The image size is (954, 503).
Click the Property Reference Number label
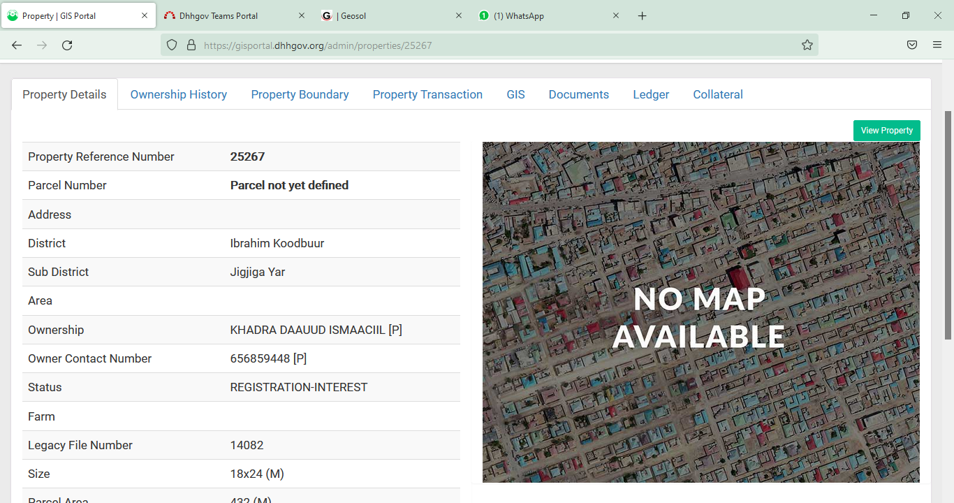pyautogui.click(x=101, y=156)
